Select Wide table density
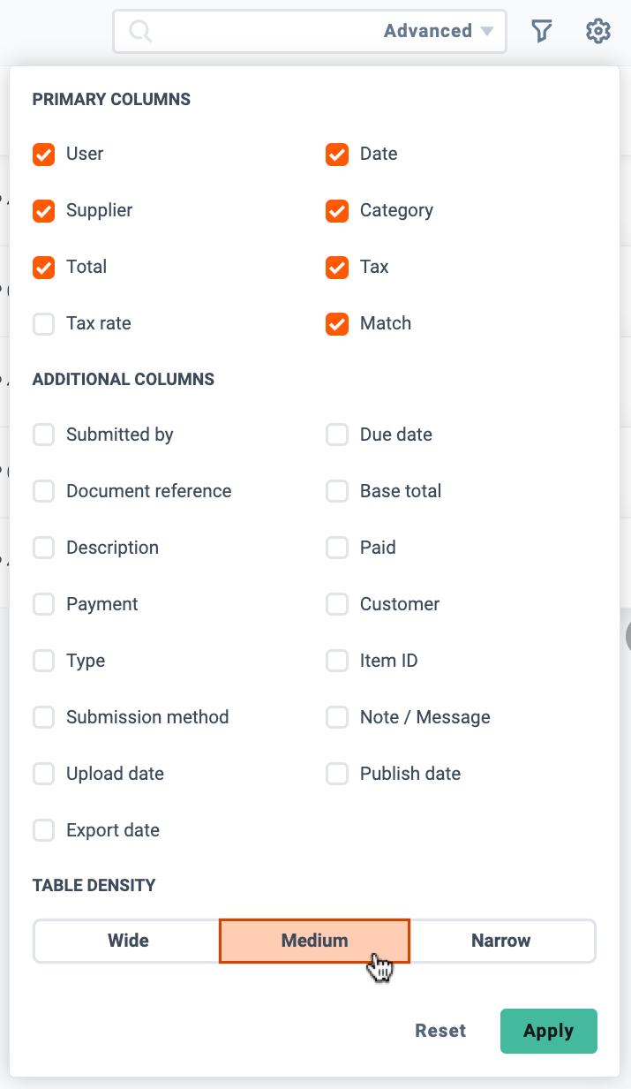 pyautogui.click(x=127, y=941)
